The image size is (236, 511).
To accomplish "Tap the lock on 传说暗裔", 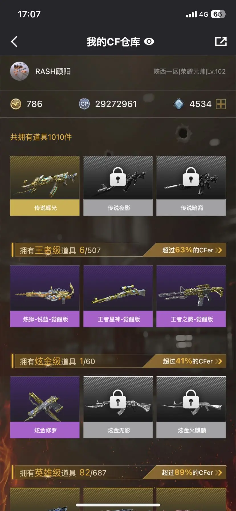I will point(191,177).
